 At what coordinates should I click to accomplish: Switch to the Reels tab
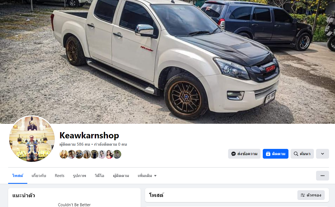(x=60, y=176)
